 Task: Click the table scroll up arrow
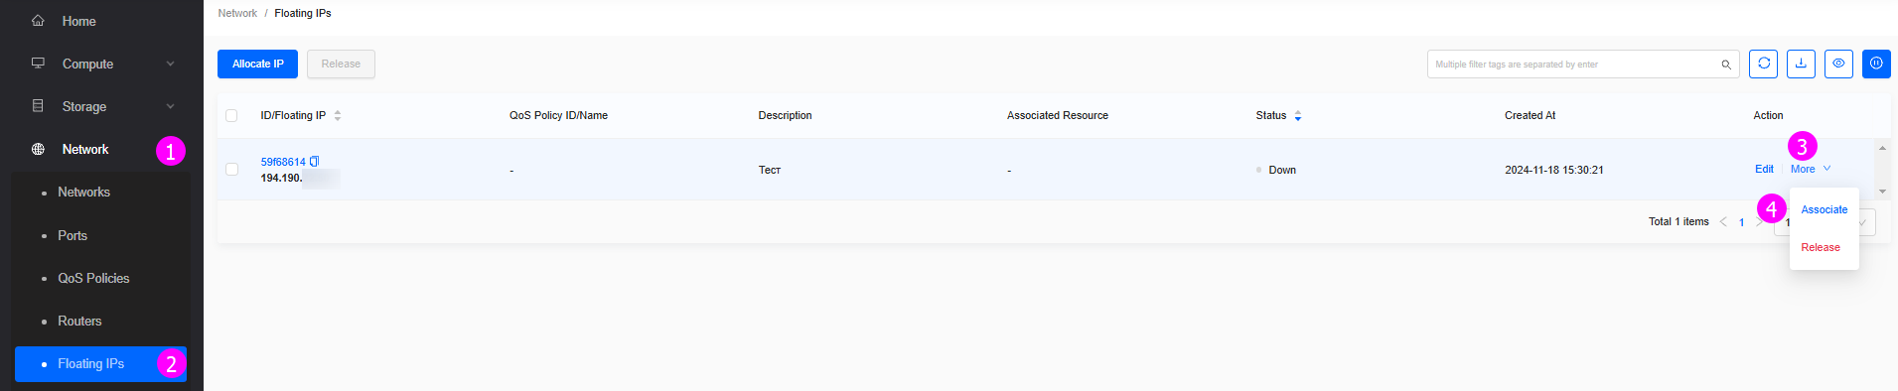[x=1882, y=148]
